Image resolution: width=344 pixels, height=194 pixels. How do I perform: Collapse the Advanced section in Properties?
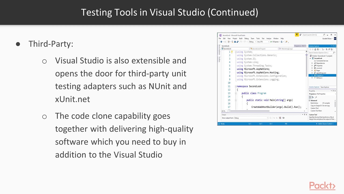click(x=309, y=101)
